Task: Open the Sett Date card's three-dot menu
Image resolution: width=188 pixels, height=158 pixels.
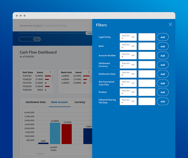Action: (x=51, y=72)
